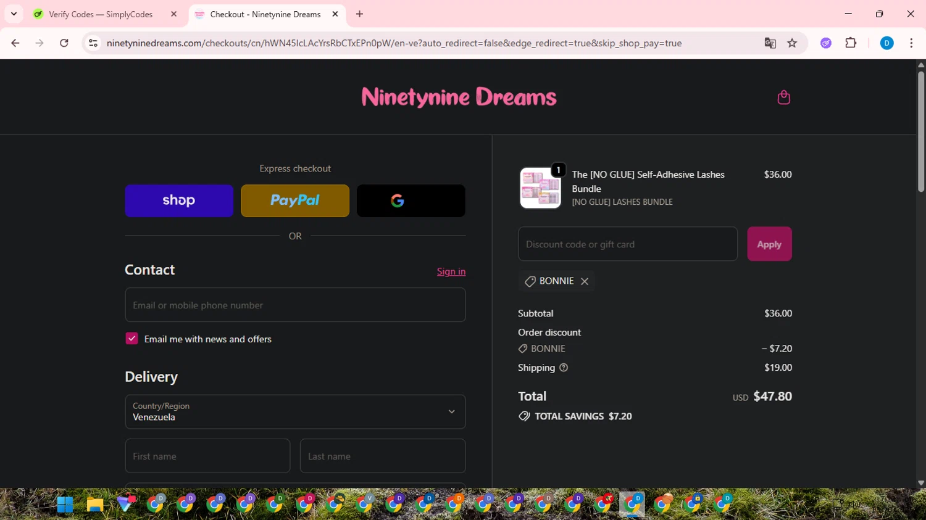Click the total amount $47.80
The height and width of the screenshot is (520, 926).
click(x=772, y=397)
